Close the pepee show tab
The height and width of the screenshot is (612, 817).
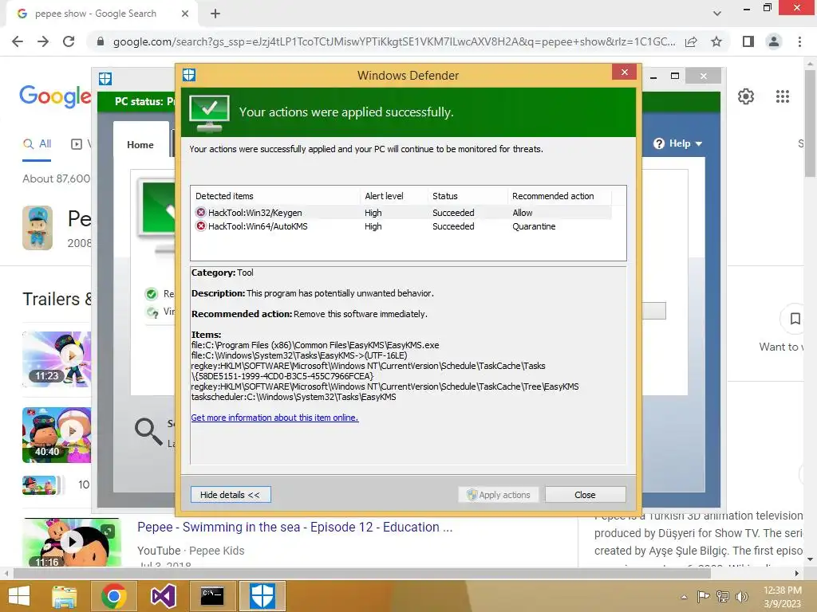tap(185, 14)
